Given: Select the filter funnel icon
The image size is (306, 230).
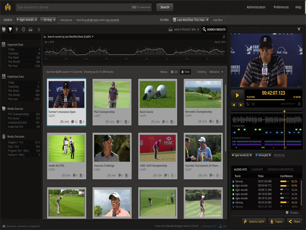Looking at the screenshot, I should click(10, 29).
